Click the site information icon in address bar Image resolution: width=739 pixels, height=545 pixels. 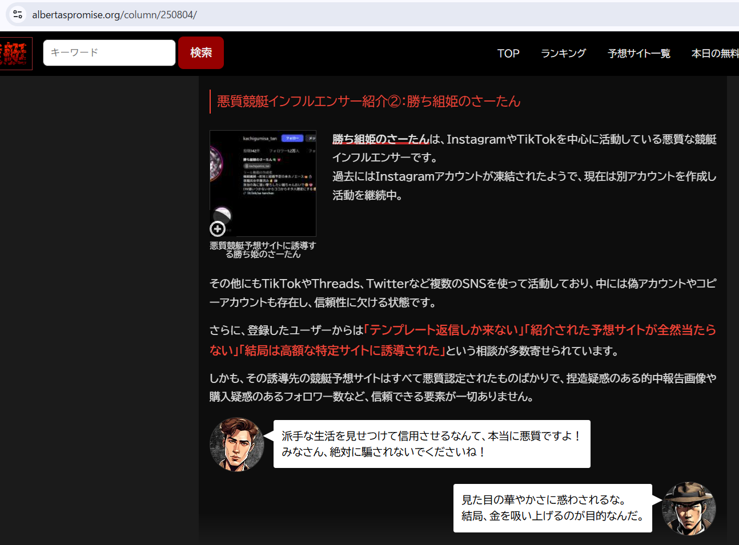[x=18, y=14]
